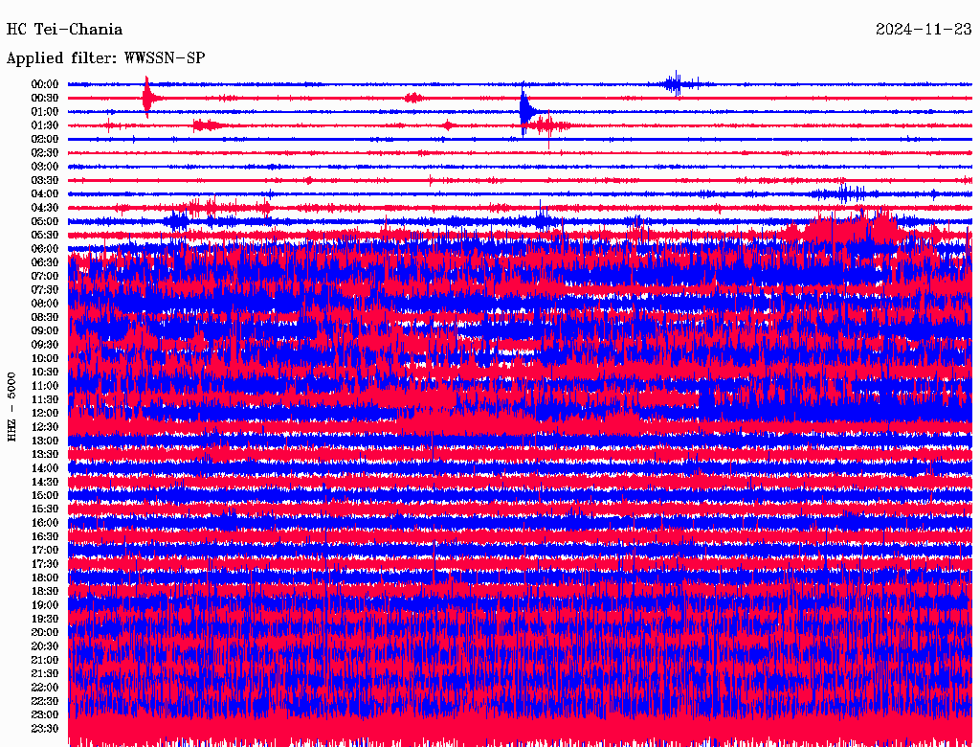The height and width of the screenshot is (747, 980).
Task: Select the 00:30 time label
Action: [x=46, y=98]
